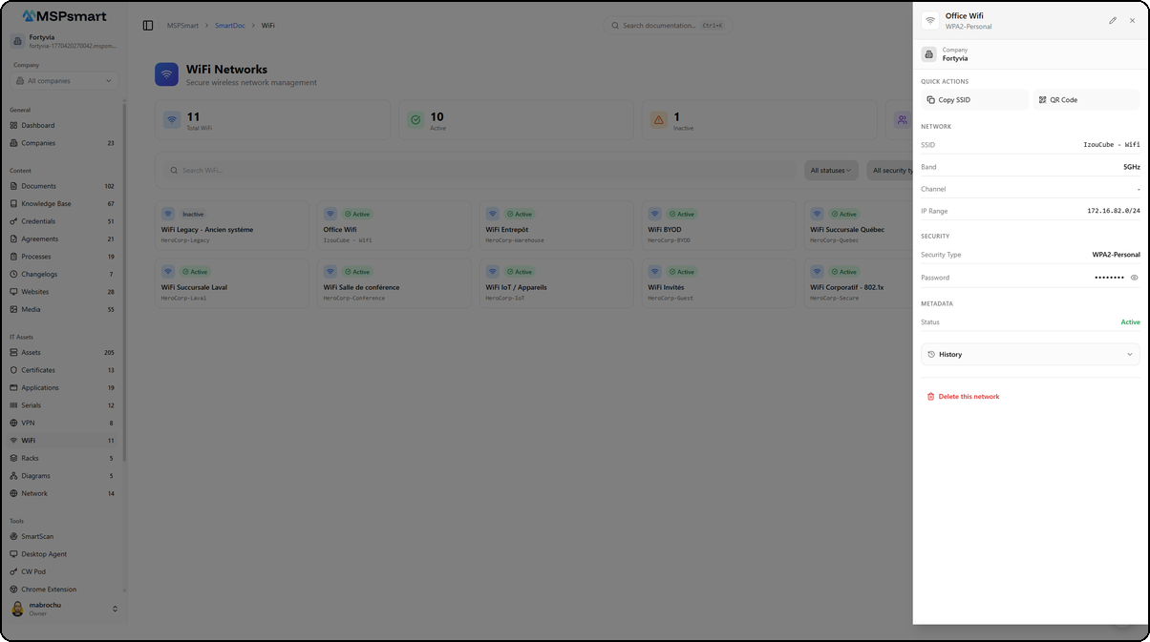Expand the History section in the panel
This screenshot has height=642, width=1150.
click(1030, 354)
